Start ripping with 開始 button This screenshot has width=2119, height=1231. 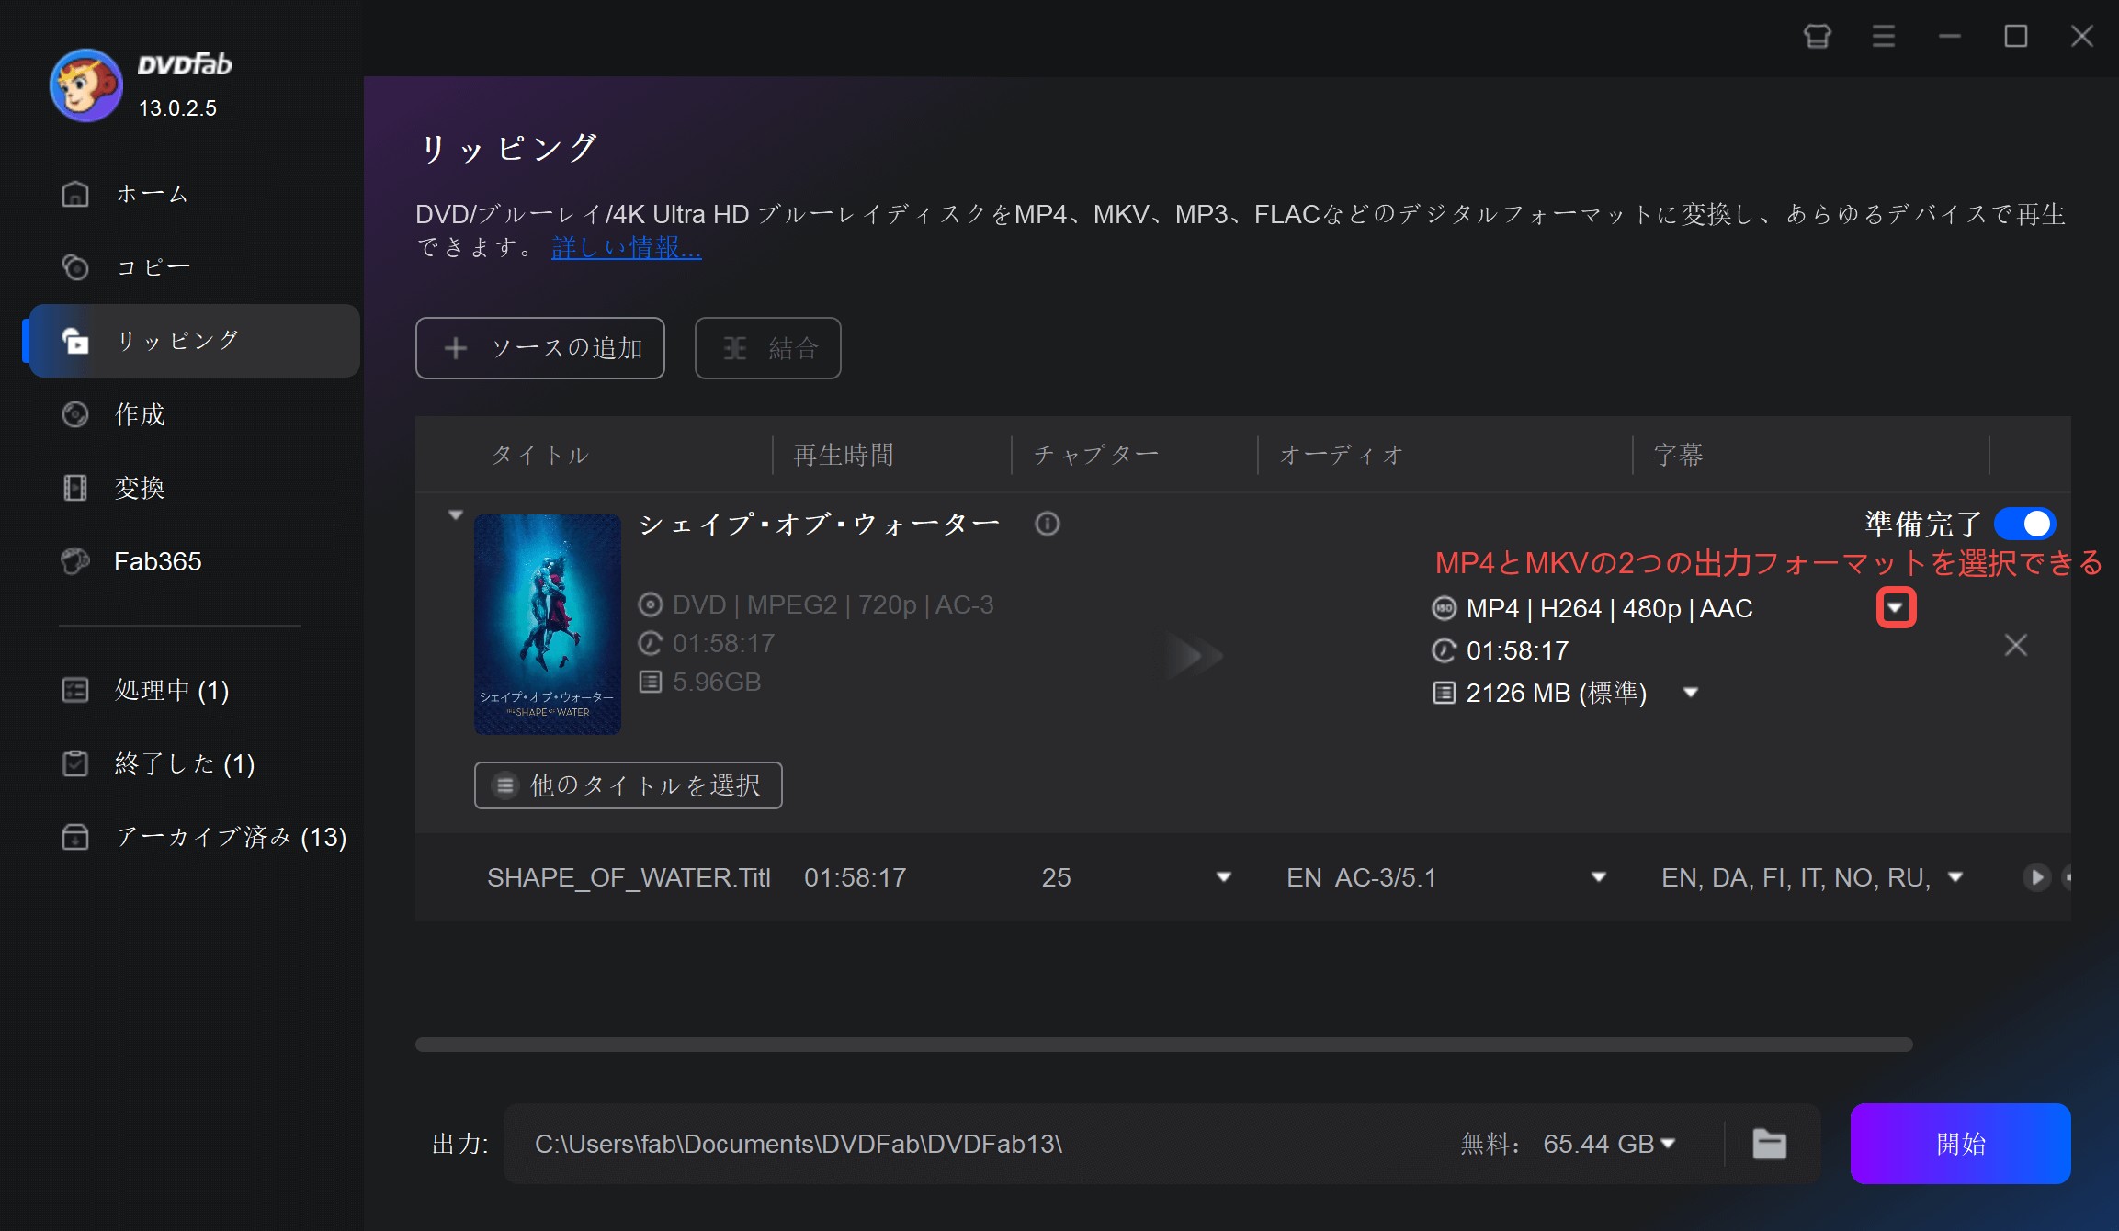point(1961,1144)
